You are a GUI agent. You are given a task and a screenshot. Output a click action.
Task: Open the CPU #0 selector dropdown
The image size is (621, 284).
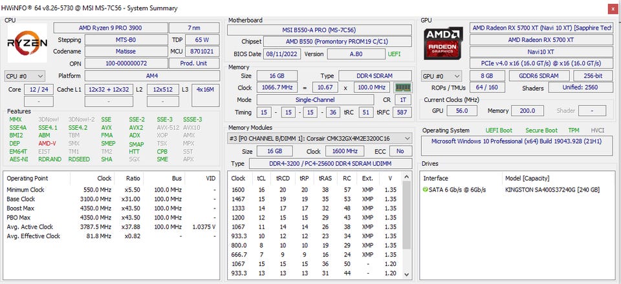click(x=25, y=76)
